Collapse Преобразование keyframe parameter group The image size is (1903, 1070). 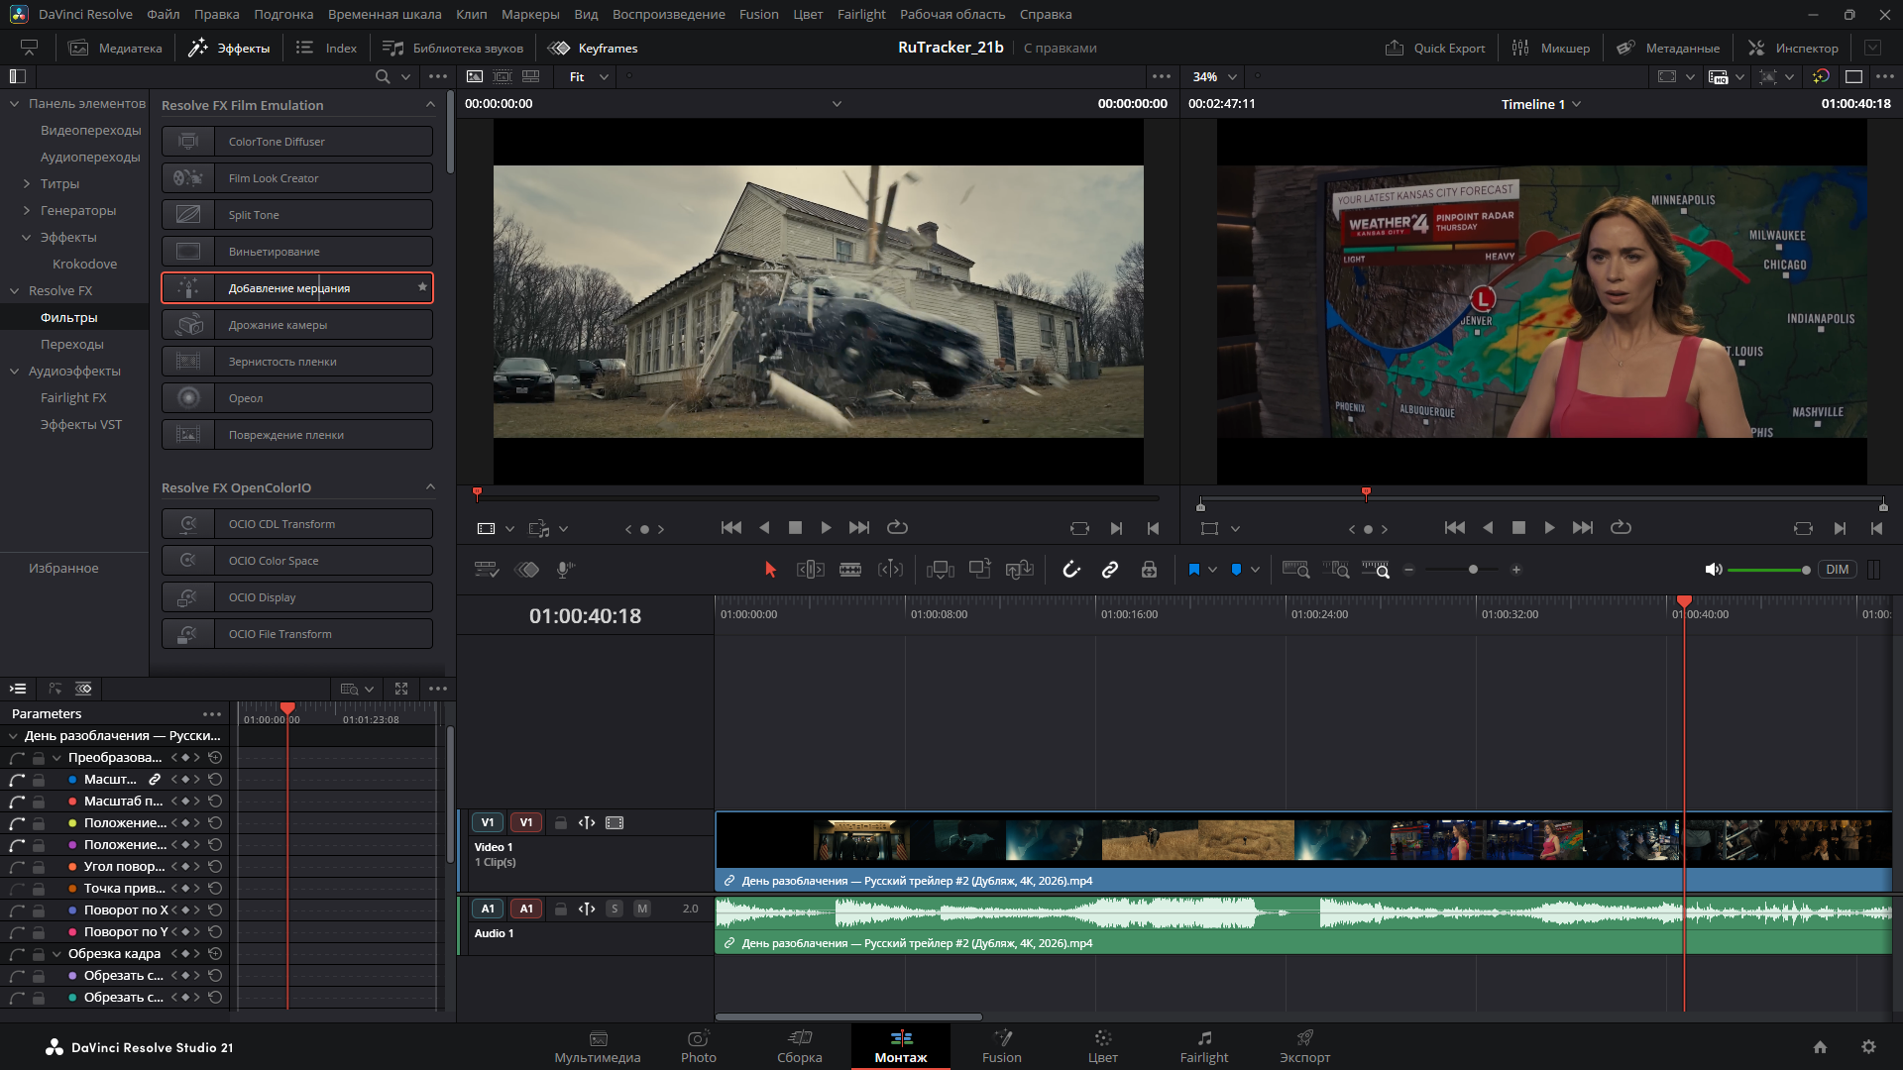pos(56,758)
